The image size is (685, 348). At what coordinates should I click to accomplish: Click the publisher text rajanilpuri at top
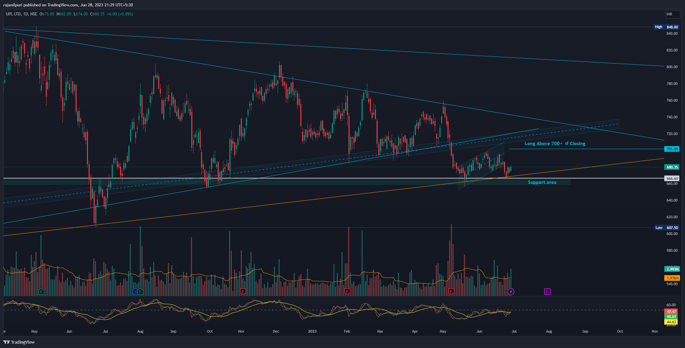[13, 5]
